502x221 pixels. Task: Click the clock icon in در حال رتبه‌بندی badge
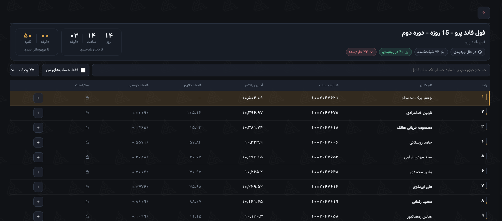[x=480, y=52]
